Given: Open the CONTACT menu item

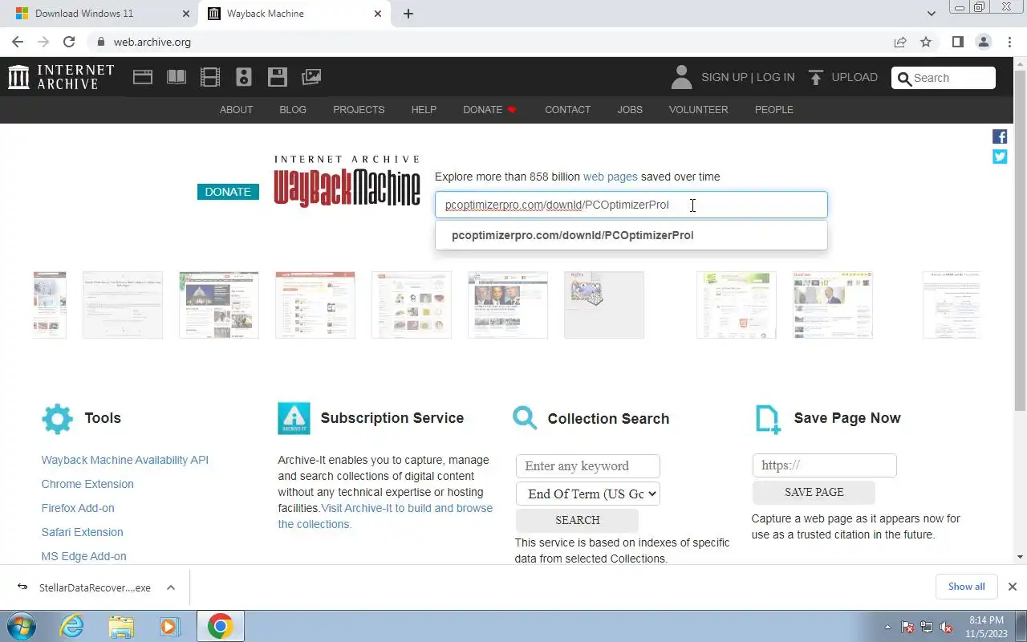Looking at the screenshot, I should point(567,110).
